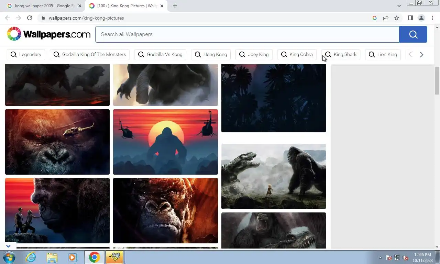
Task: Select the Lion King suggestion chip
Action: coord(383,54)
